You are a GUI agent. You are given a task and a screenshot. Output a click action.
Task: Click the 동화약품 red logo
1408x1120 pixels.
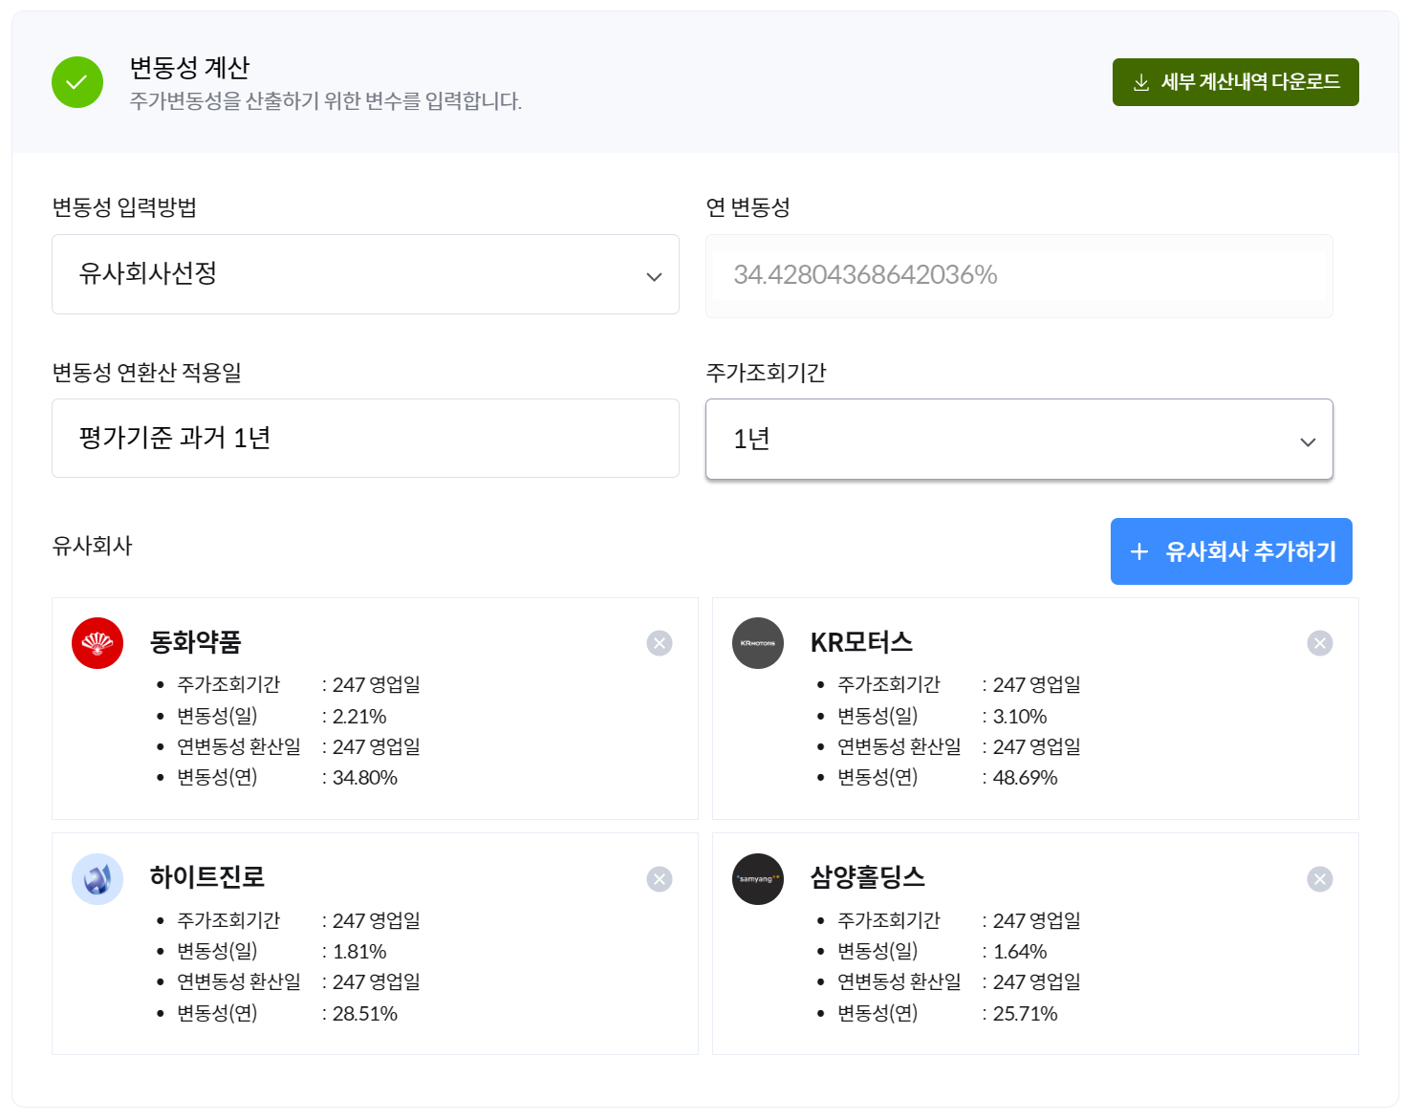[x=97, y=643]
